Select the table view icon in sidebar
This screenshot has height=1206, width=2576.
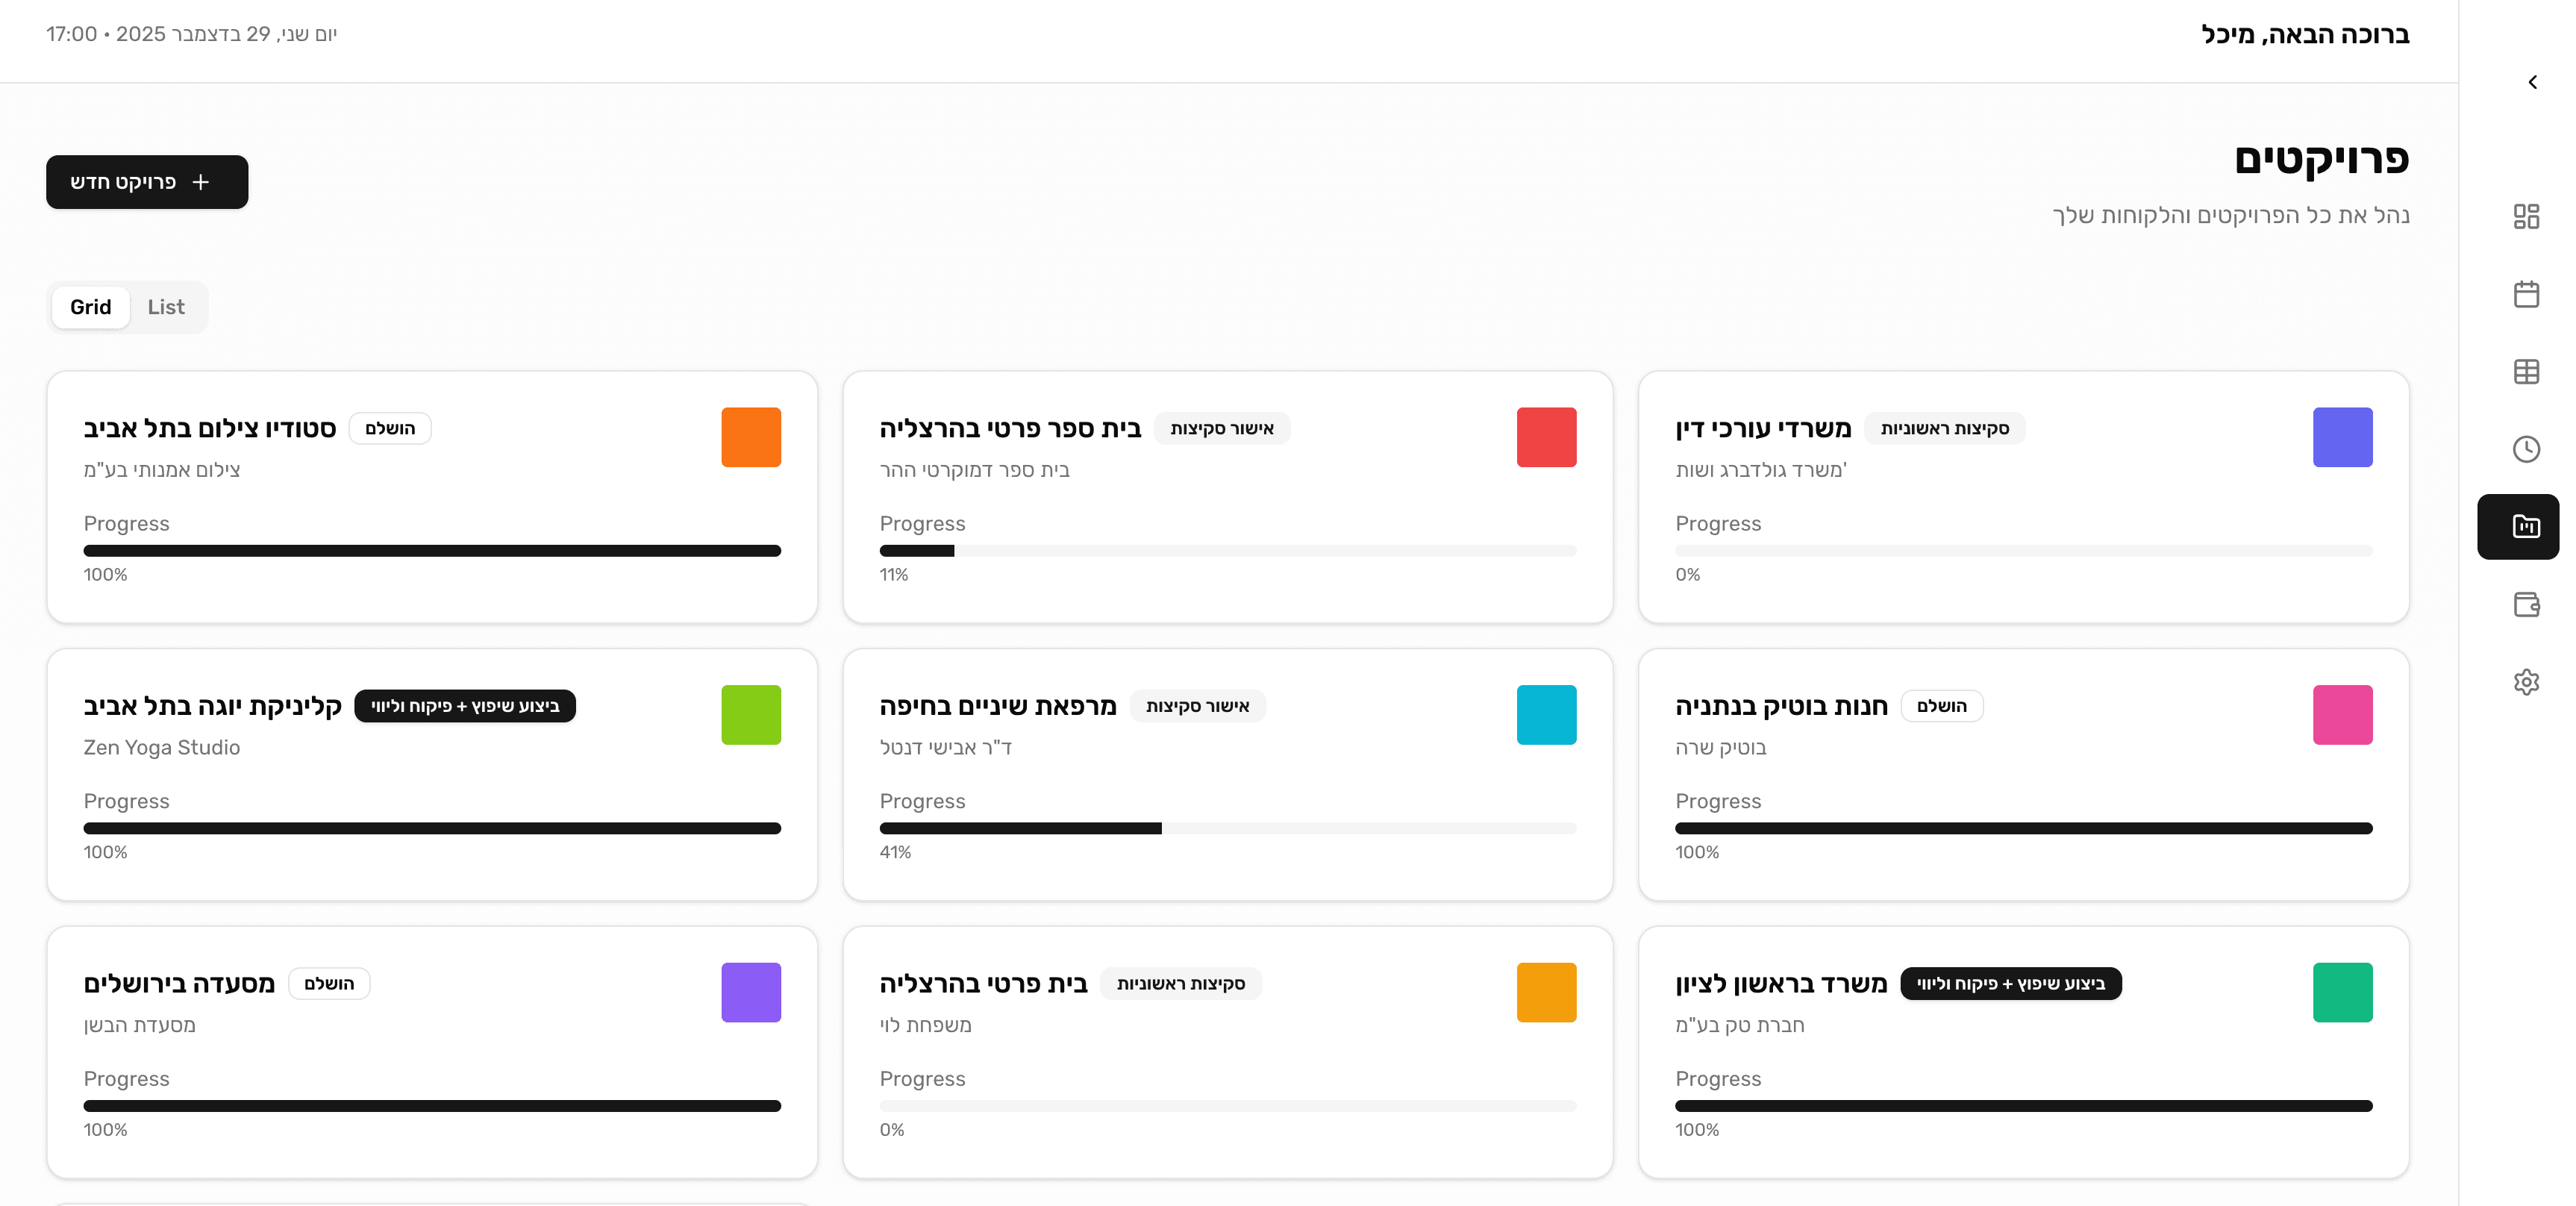[x=2528, y=371]
